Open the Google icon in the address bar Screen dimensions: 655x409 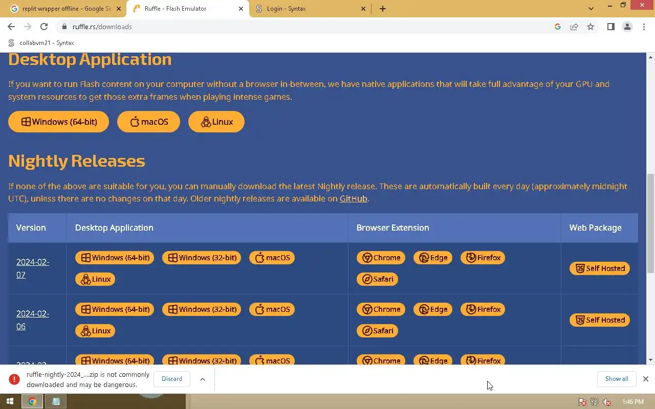pyautogui.click(x=558, y=27)
